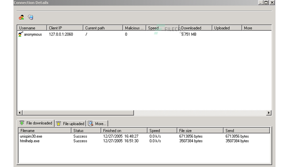Maximize the Connection Details window
The height and width of the screenshot is (167, 289).
pos(266,2)
